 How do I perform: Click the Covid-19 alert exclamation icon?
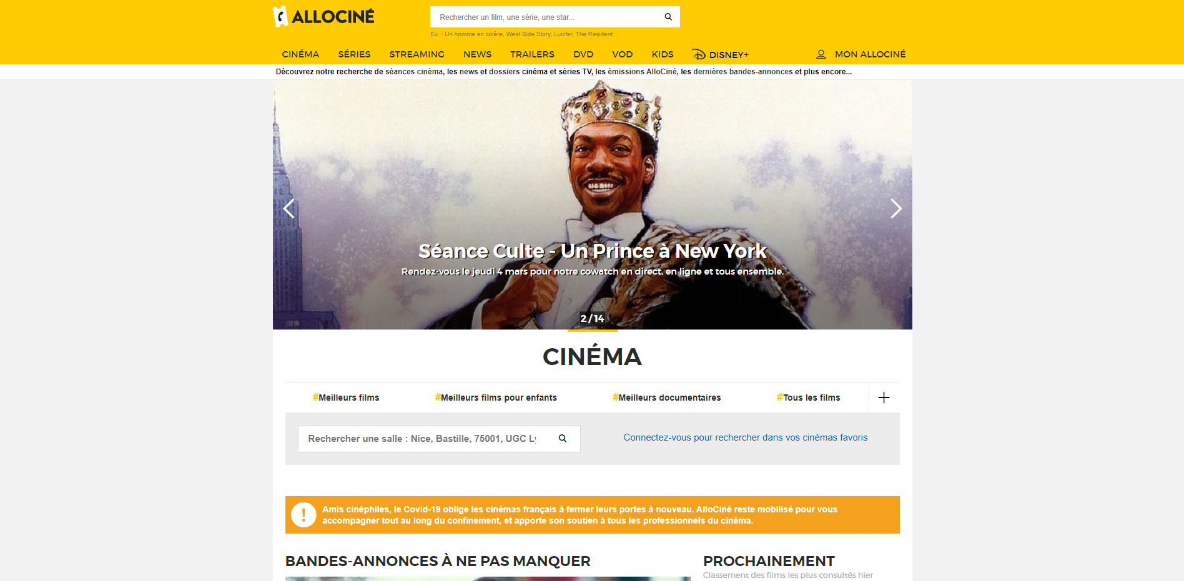click(x=303, y=515)
